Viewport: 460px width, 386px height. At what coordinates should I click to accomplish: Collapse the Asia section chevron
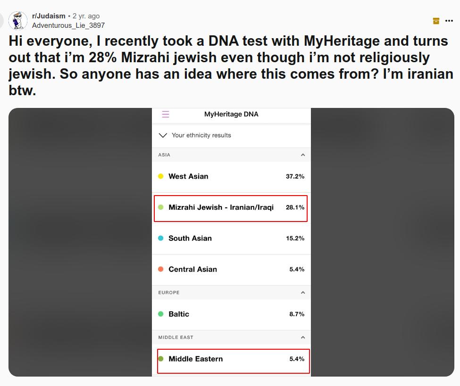(303, 155)
